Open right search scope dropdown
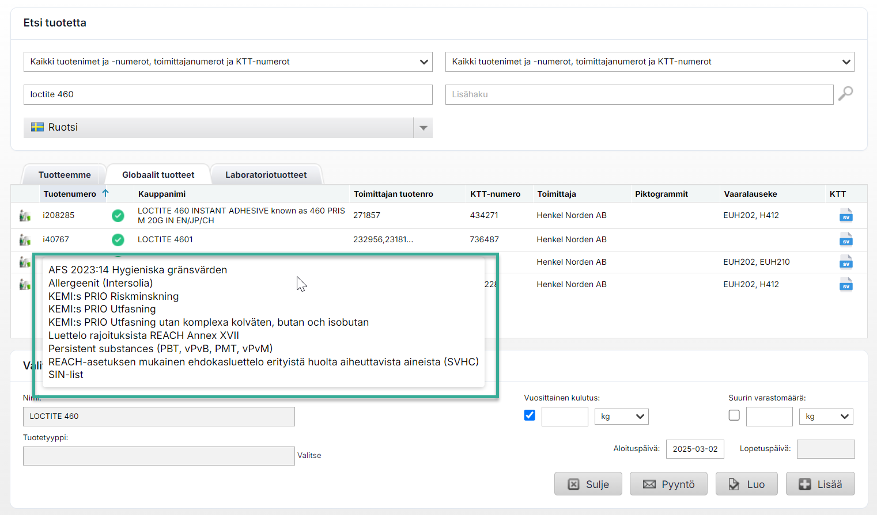Screen dimensions: 877x515 tap(649, 62)
